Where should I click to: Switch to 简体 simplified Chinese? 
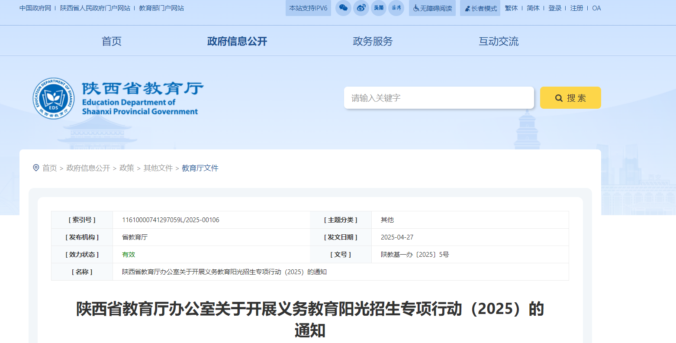533,8
